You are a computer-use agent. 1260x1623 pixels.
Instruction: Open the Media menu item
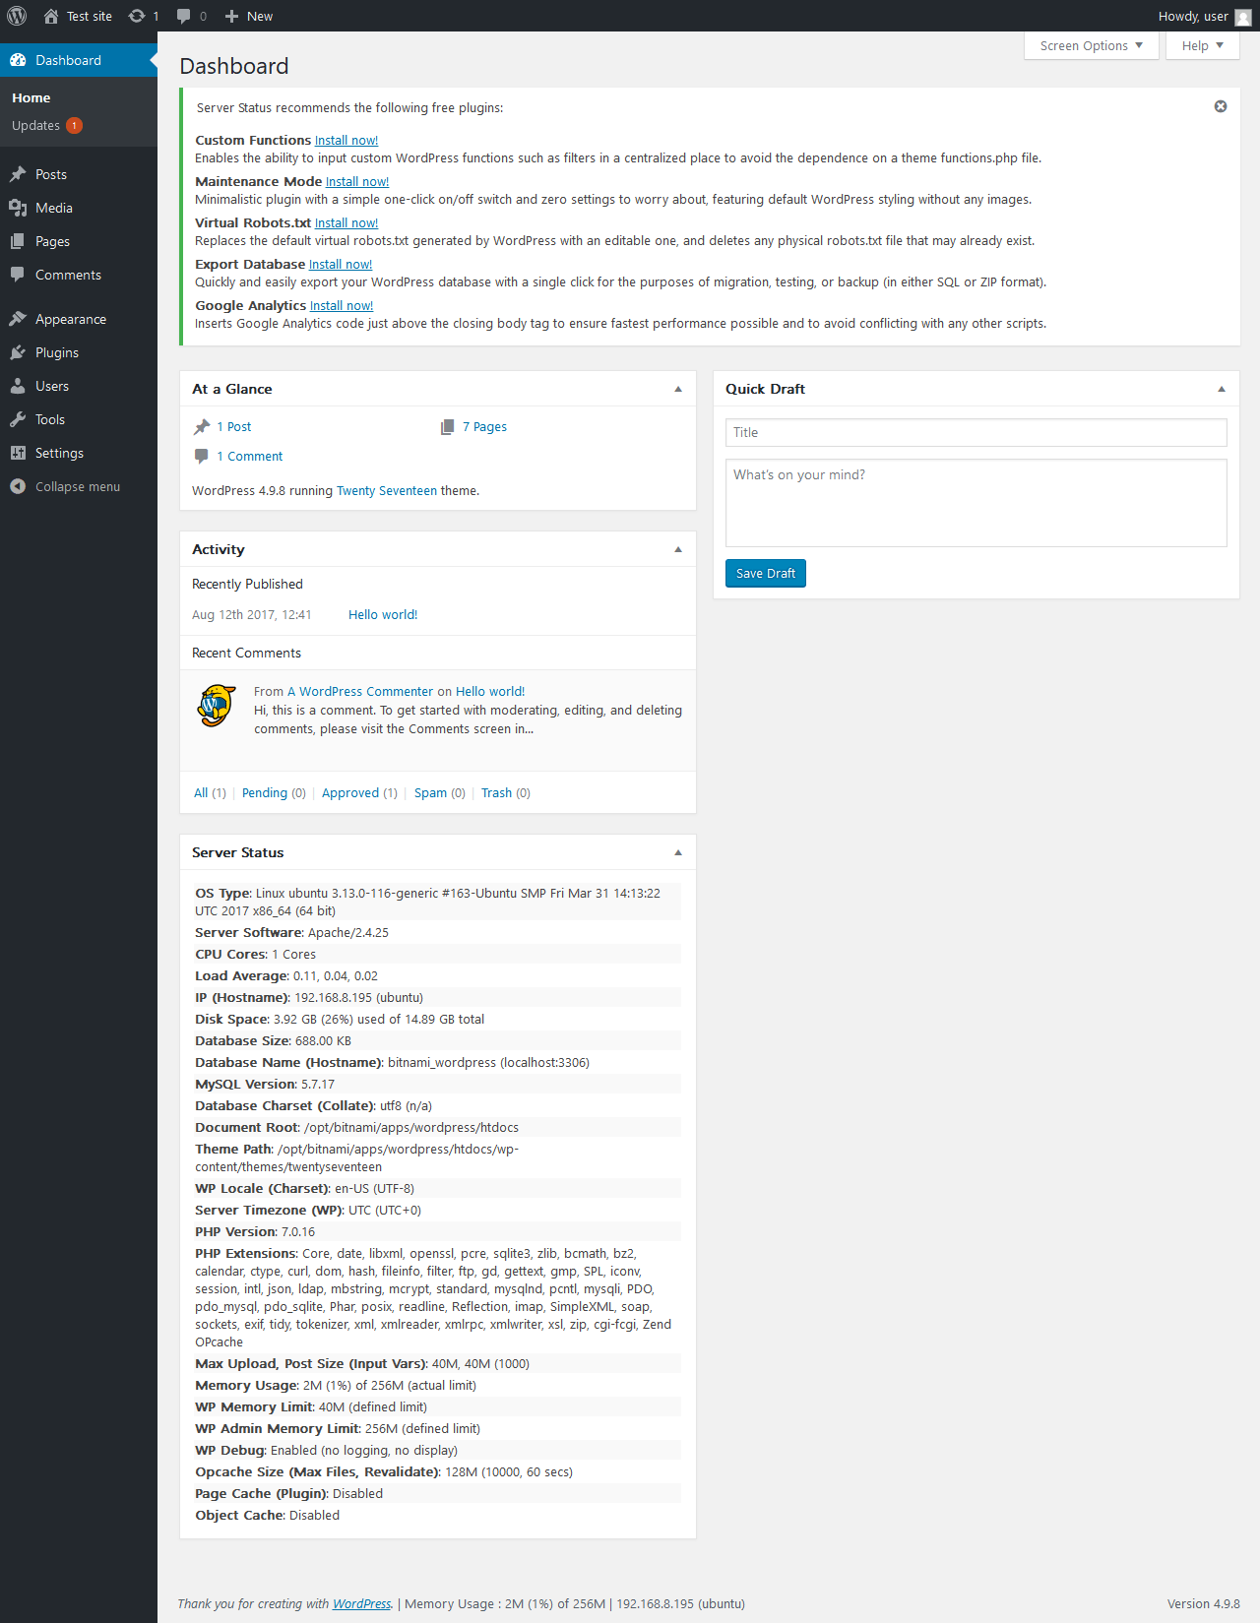point(79,208)
